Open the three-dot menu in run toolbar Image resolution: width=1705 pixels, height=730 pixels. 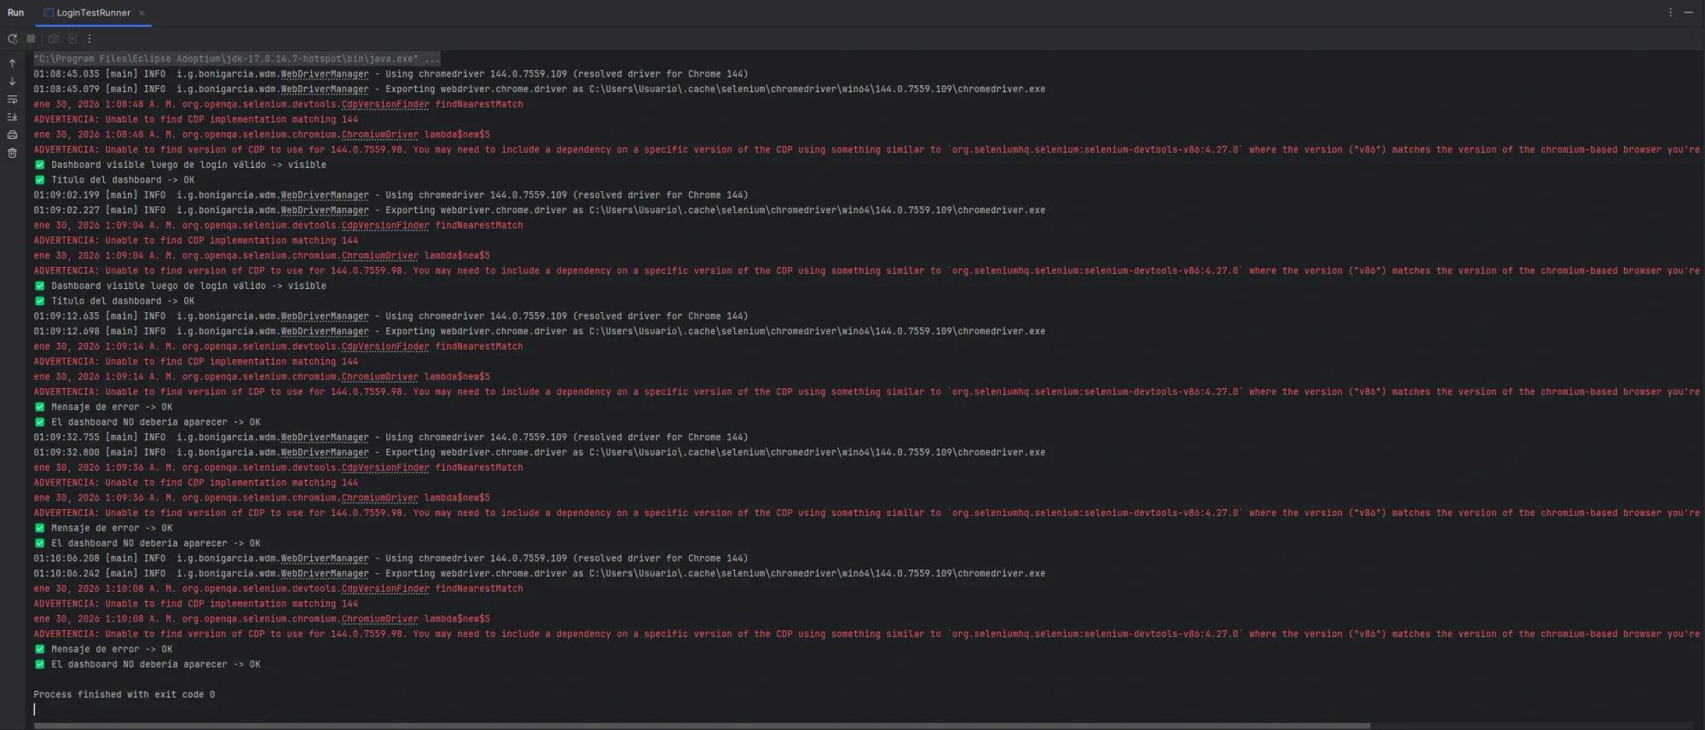coord(88,38)
